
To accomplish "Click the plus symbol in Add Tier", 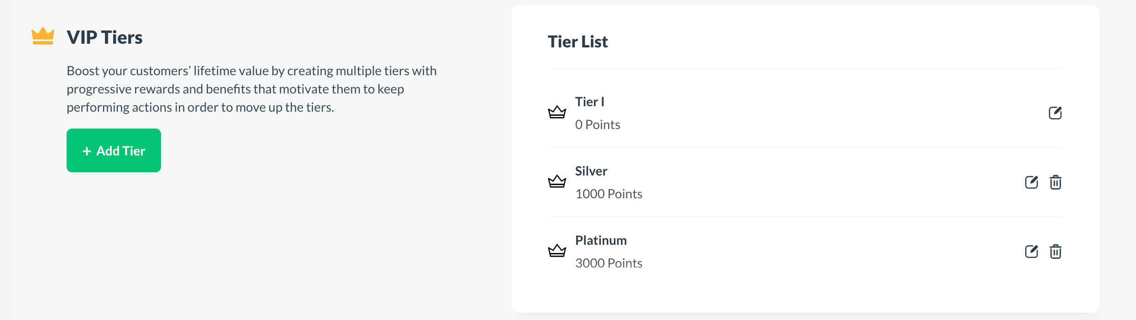I will pos(87,150).
